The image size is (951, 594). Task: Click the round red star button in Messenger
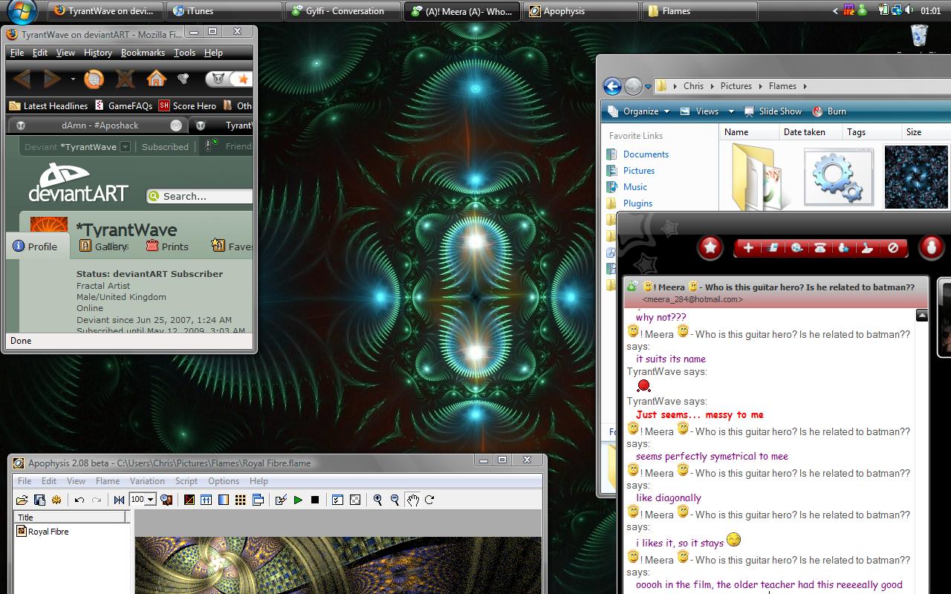tap(710, 248)
